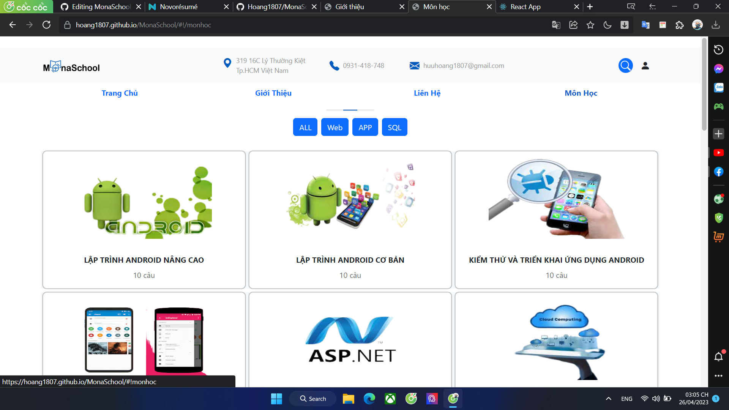Open the Zalo chat sidebar icon
The image size is (729, 410).
(x=718, y=88)
